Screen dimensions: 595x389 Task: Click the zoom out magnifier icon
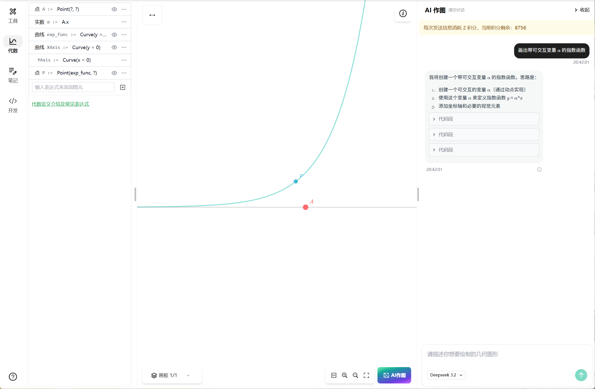[x=355, y=375]
